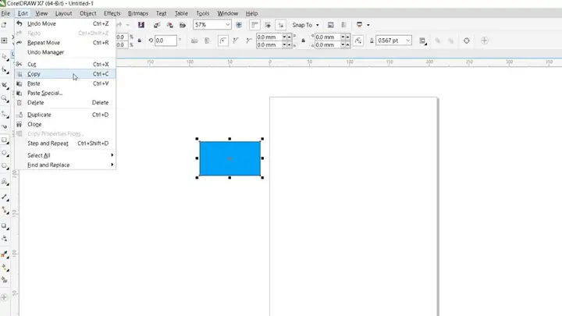562x316 pixels.
Task: Choose Delete from Edit menu
Action: coord(66,102)
